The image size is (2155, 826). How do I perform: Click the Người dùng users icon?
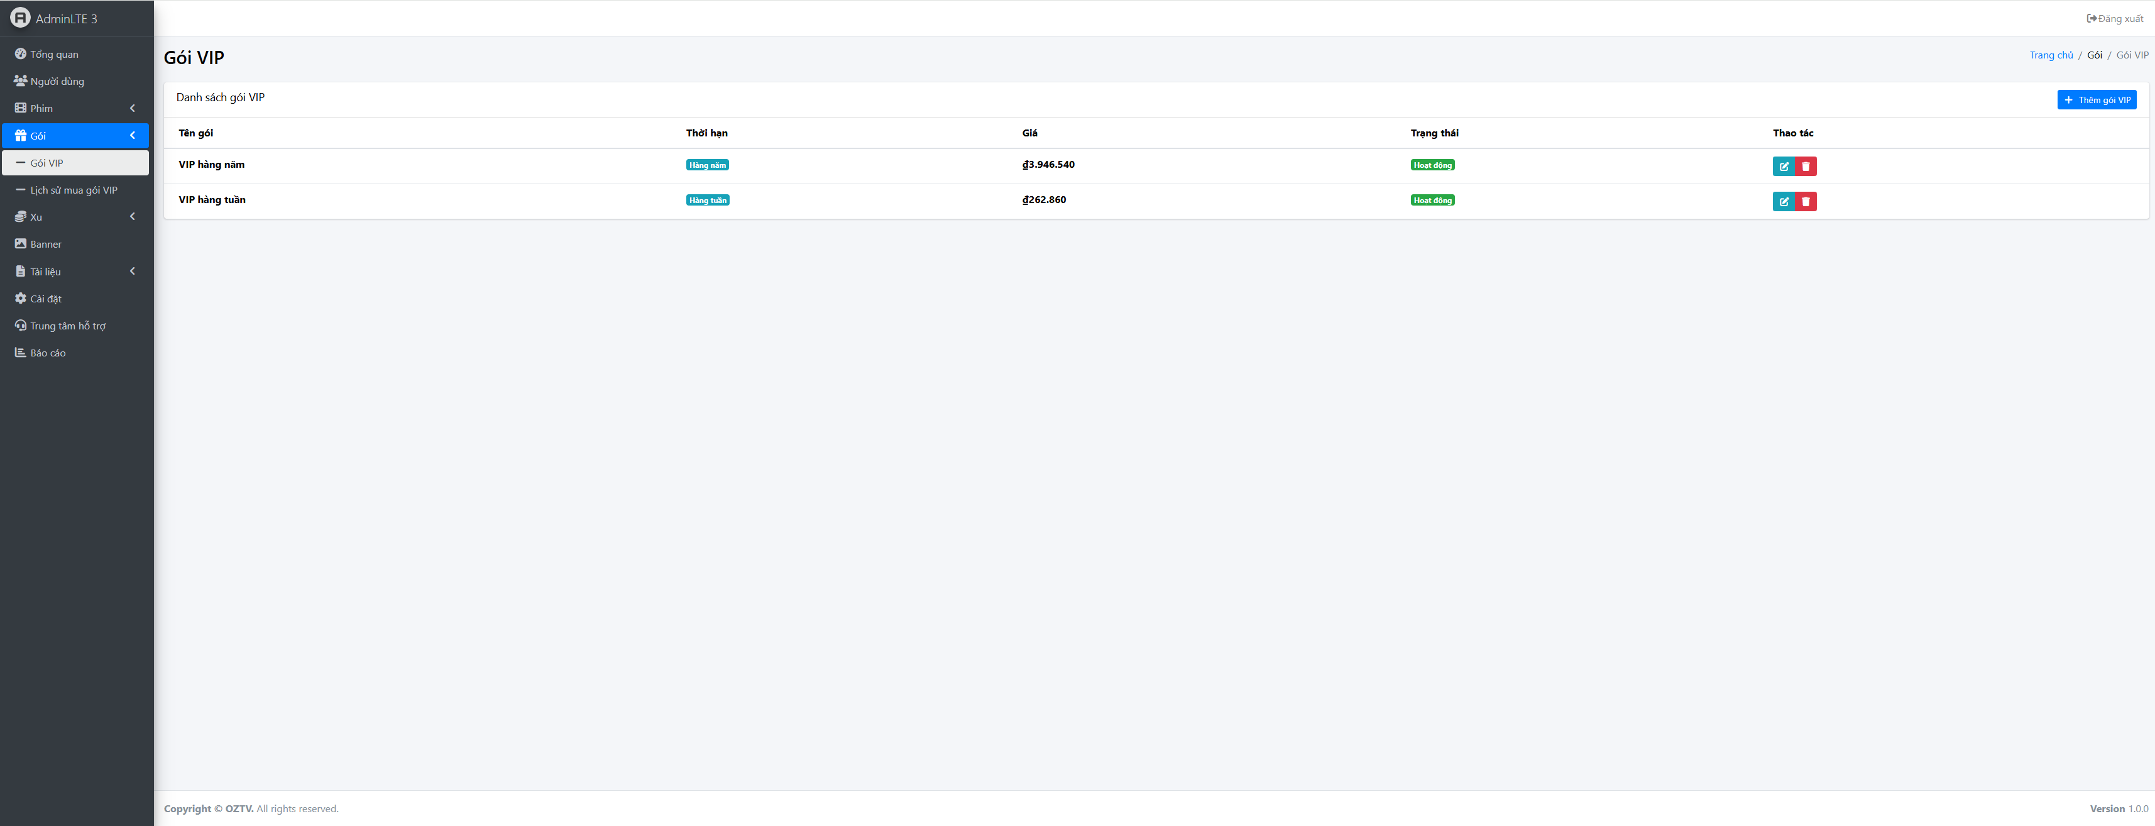click(x=21, y=80)
